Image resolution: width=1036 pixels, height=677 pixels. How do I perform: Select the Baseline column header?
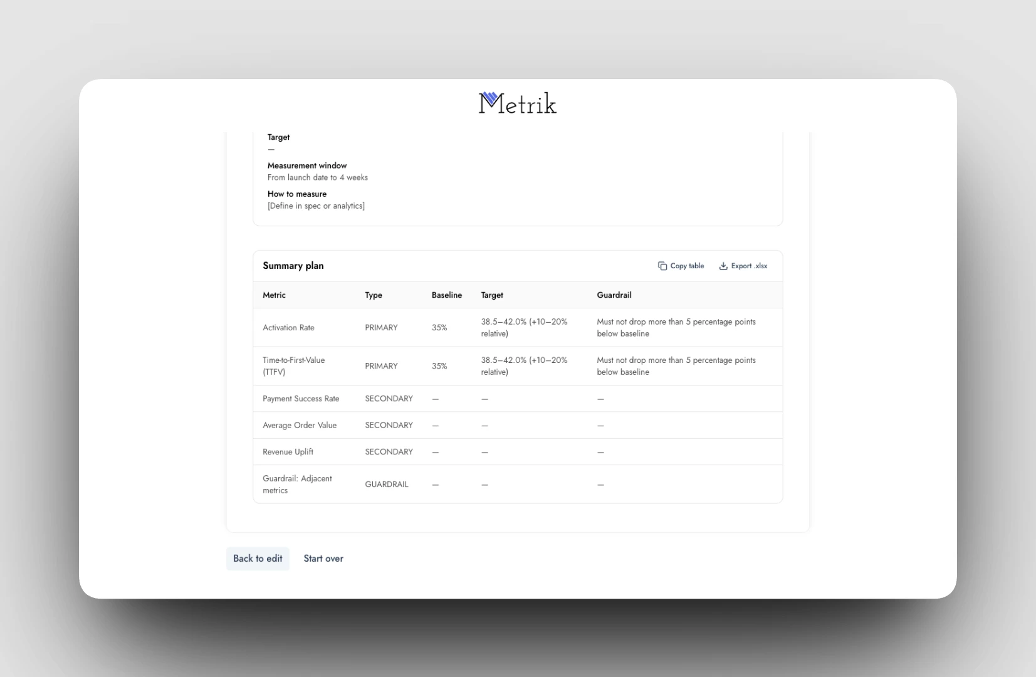447,295
